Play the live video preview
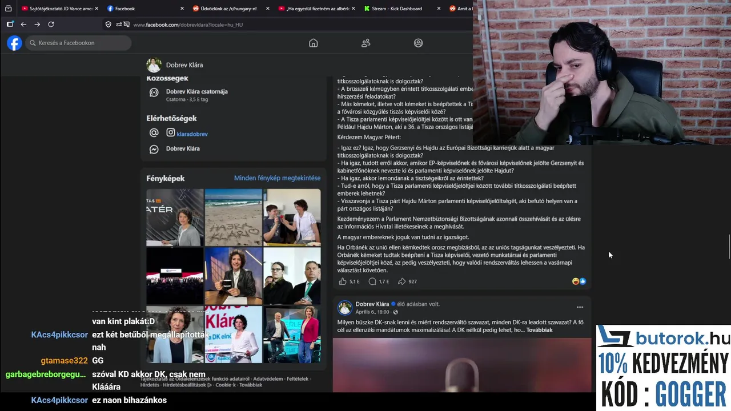The image size is (731, 411). 462,365
